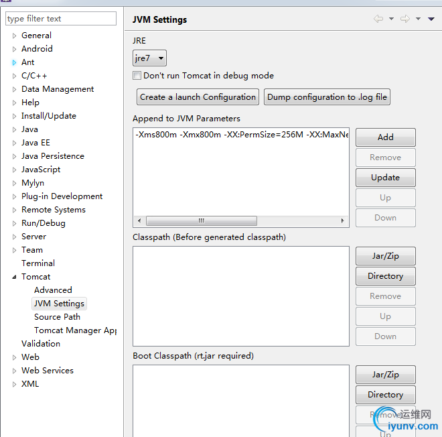Viewport: 442px width, 437px height.
Task: Click the back navigation arrow icon
Action: pos(378,19)
